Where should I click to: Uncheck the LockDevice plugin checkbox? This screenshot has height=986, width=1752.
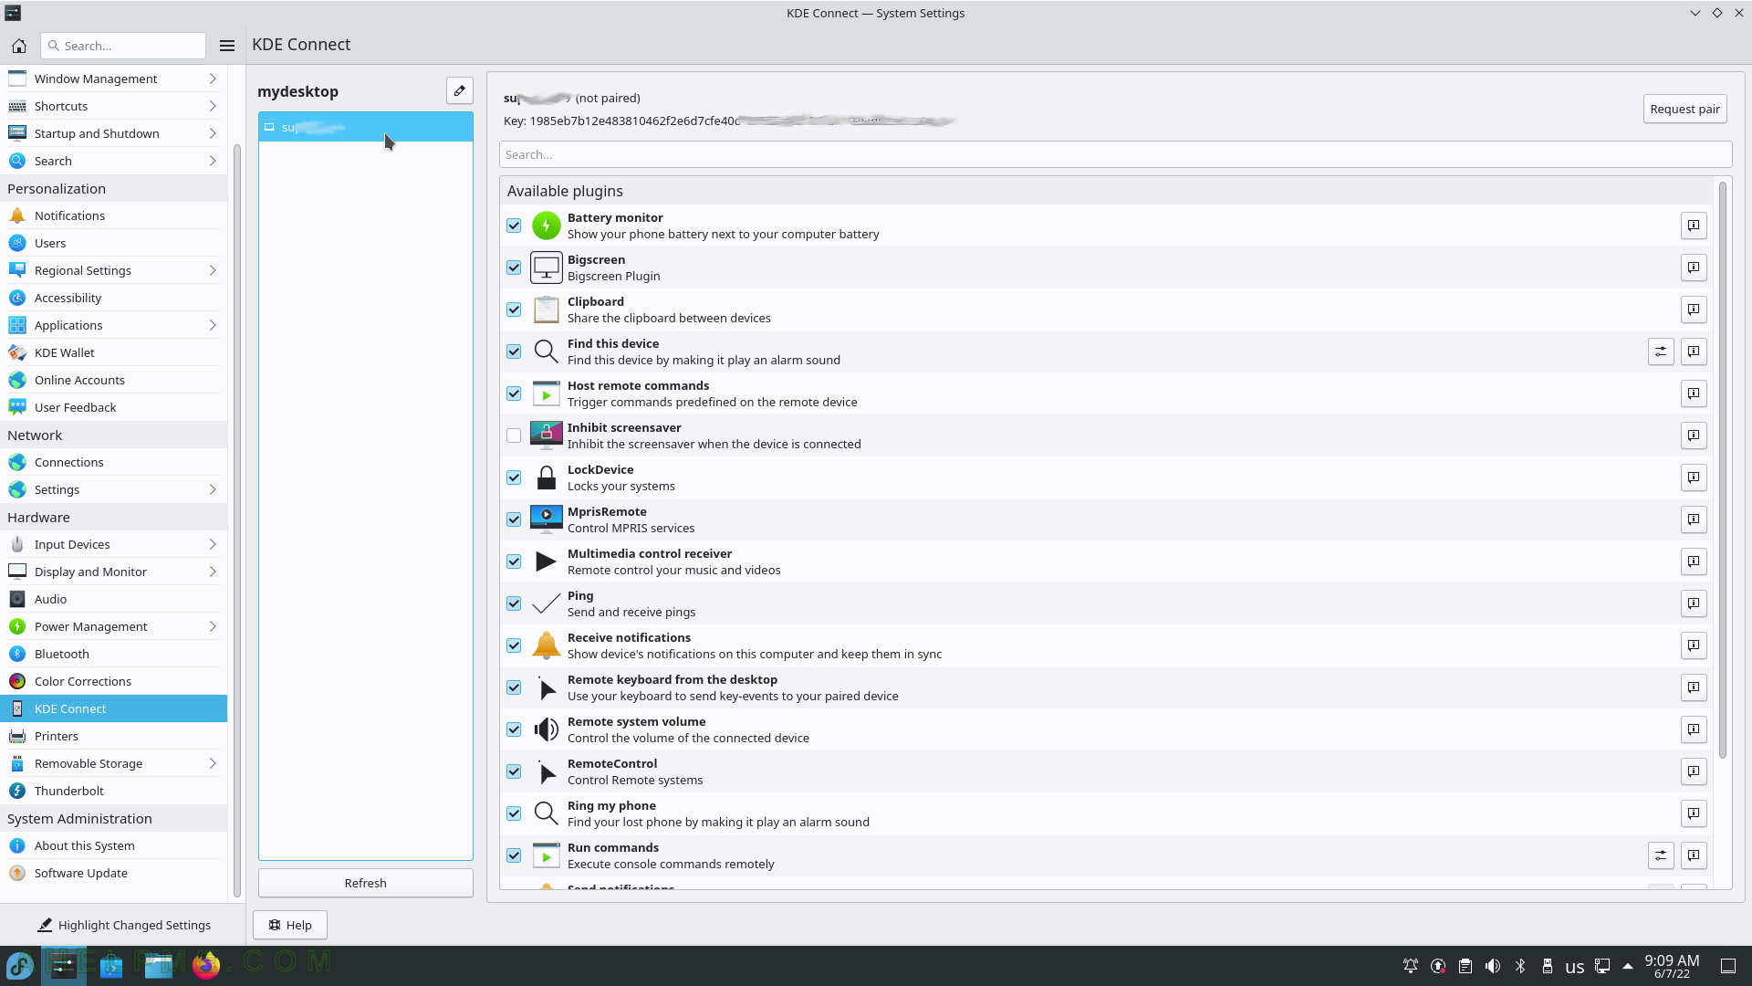(x=514, y=477)
